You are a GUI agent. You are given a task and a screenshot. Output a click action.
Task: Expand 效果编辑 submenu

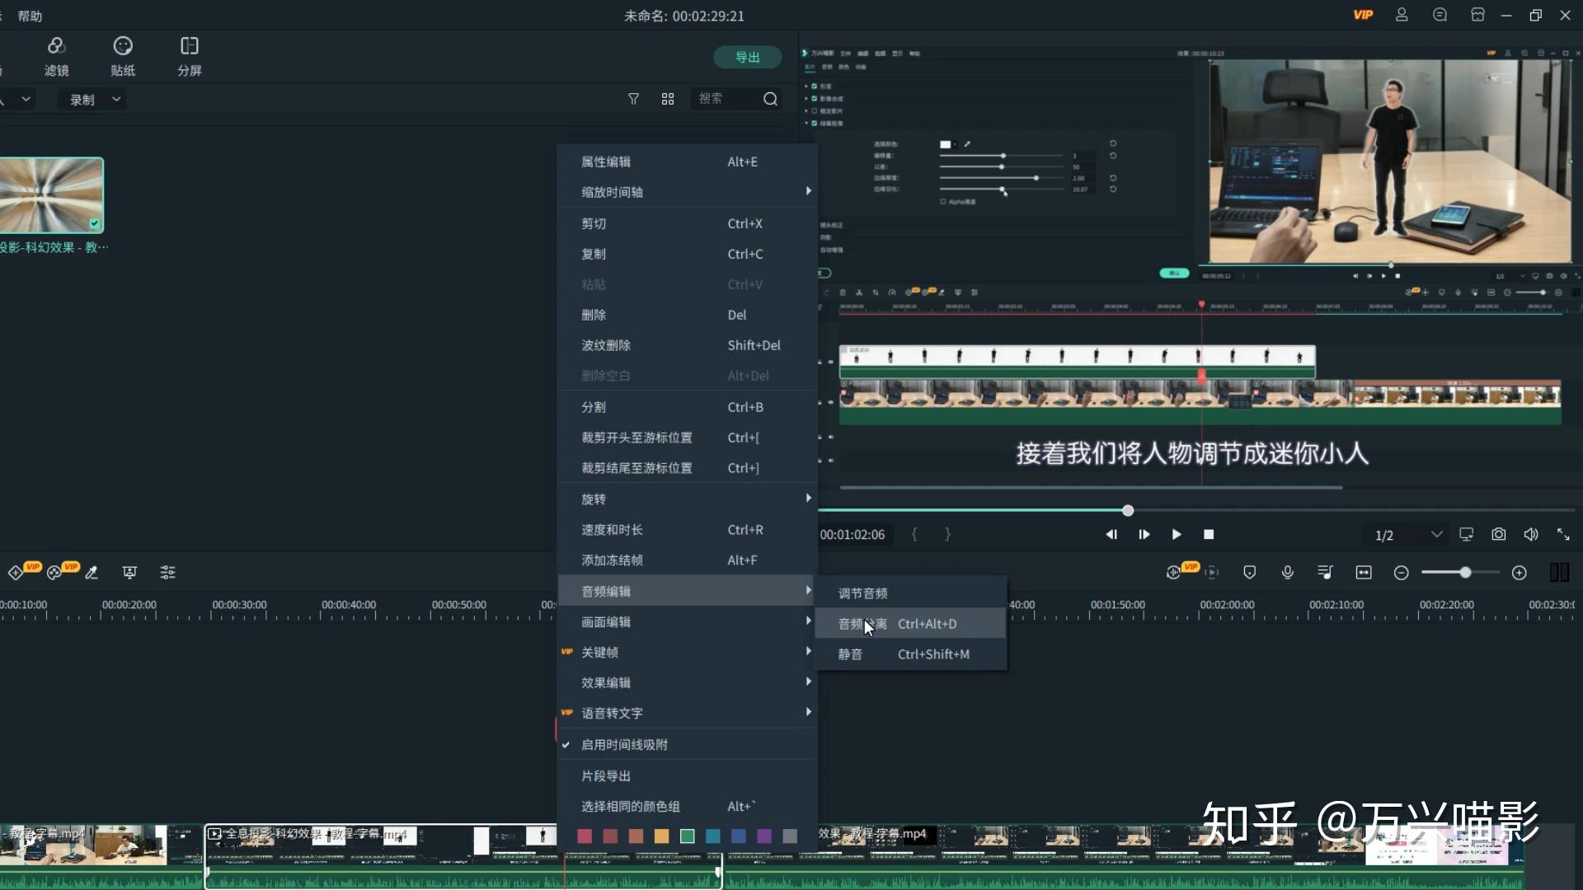[x=688, y=682]
